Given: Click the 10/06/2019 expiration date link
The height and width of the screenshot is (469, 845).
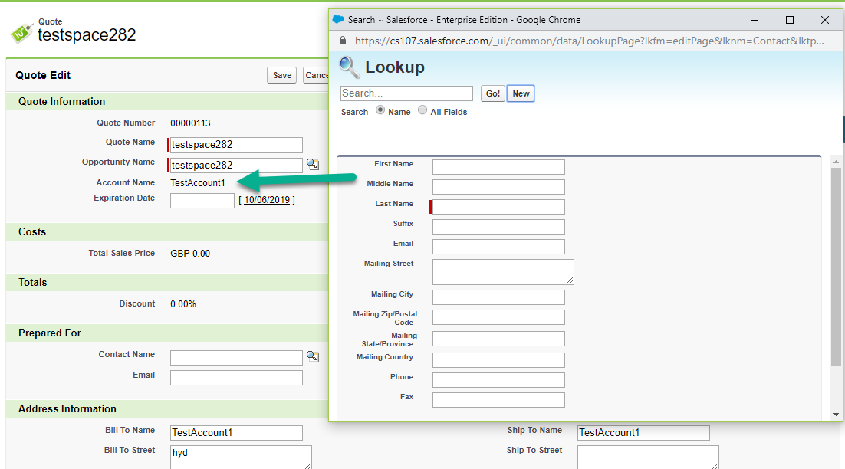Looking at the screenshot, I should pos(267,200).
